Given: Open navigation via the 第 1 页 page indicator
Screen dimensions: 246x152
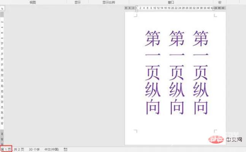Looking at the screenshot, I should click(6, 149).
